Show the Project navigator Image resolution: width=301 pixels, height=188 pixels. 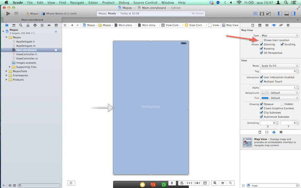click(7, 25)
